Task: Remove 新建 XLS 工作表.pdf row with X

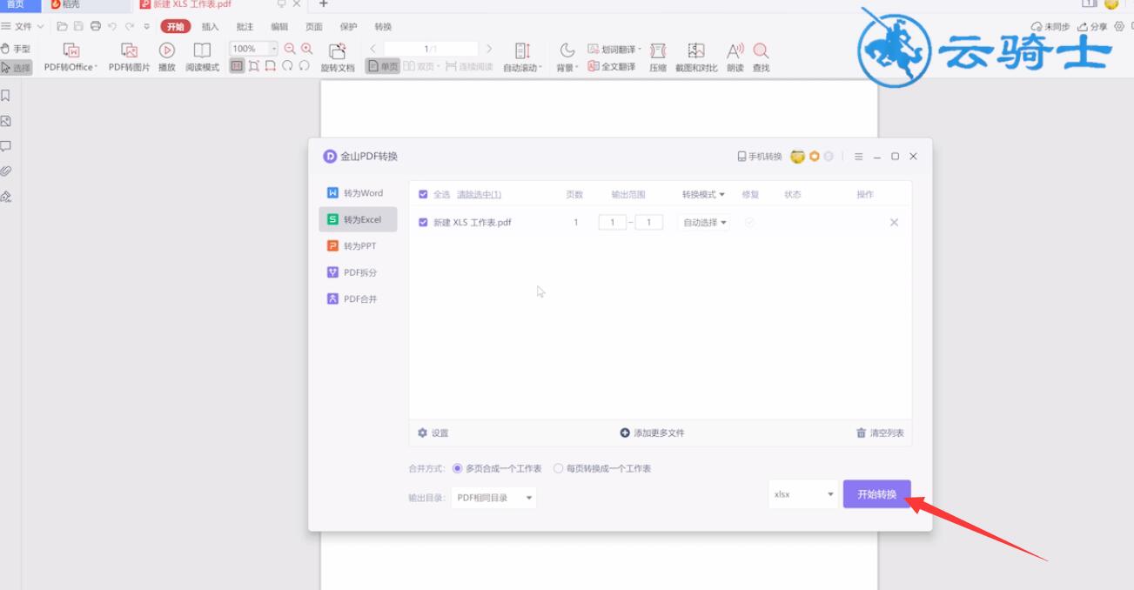Action: (x=894, y=223)
